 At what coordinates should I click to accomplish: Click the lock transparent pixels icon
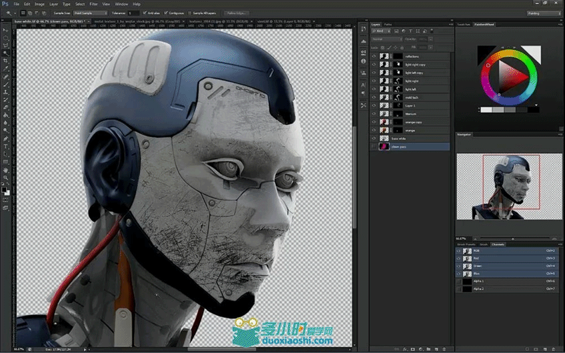(x=382, y=47)
